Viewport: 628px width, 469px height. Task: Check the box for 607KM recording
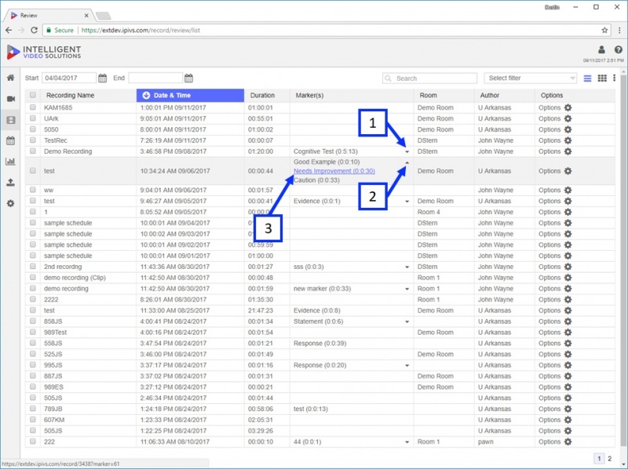click(33, 420)
